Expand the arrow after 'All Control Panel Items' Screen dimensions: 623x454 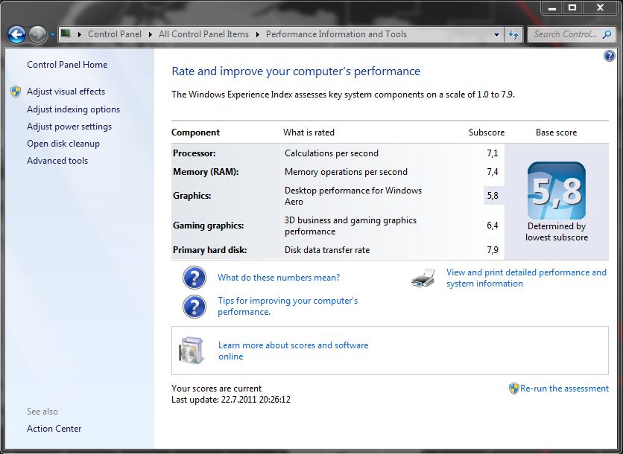click(x=257, y=34)
